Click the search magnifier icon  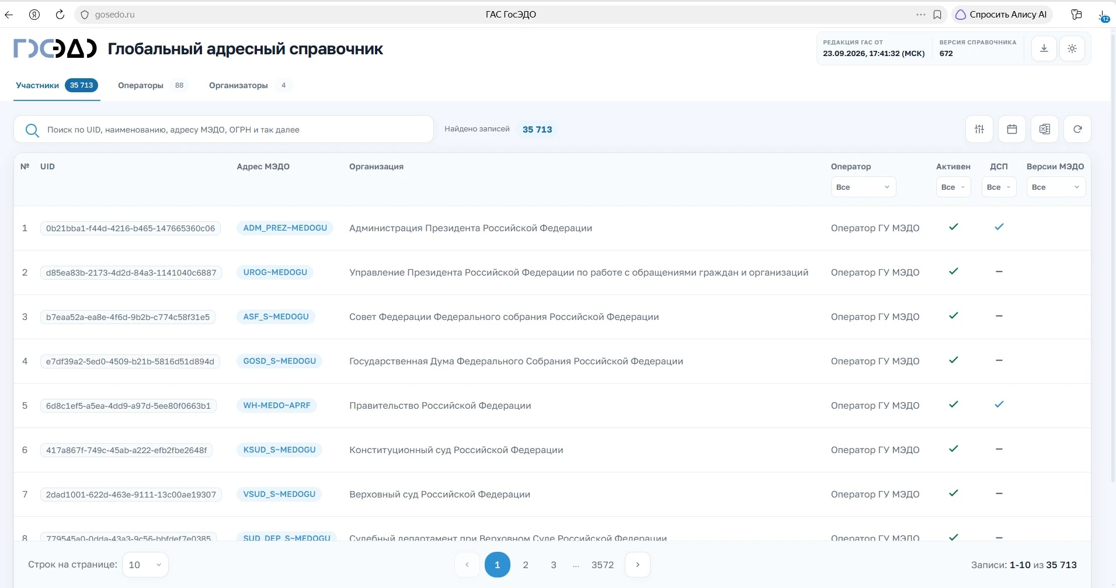[x=32, y=130]
